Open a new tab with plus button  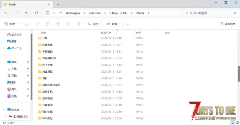[x=58, y=4]
